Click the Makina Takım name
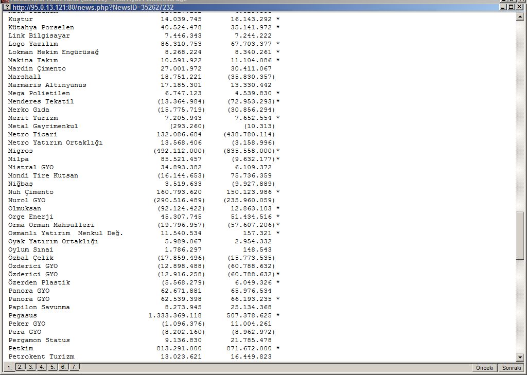This screenshot has height=375, width=527. click(33, 60)
